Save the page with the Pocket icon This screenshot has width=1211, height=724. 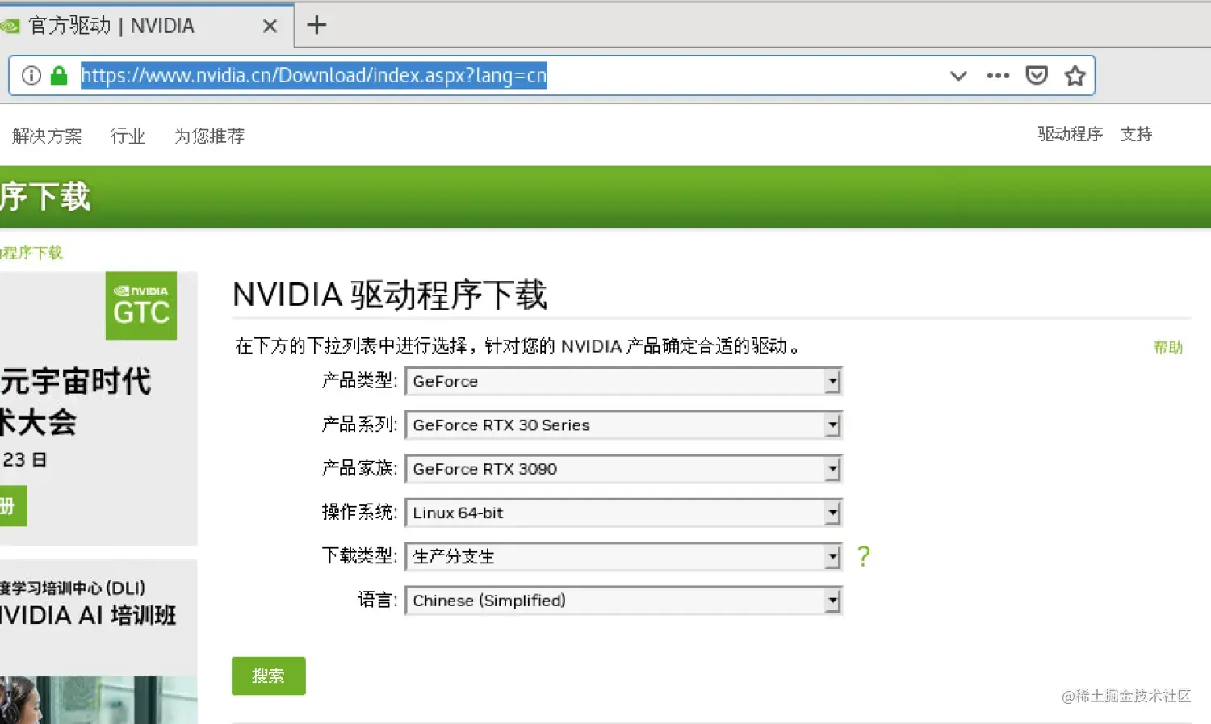click(1036, 75)
